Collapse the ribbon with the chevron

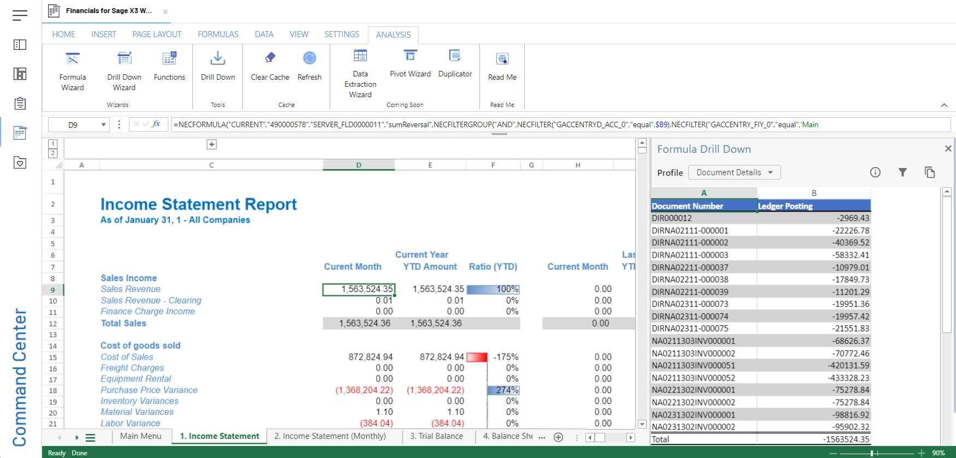pos(944,105)
